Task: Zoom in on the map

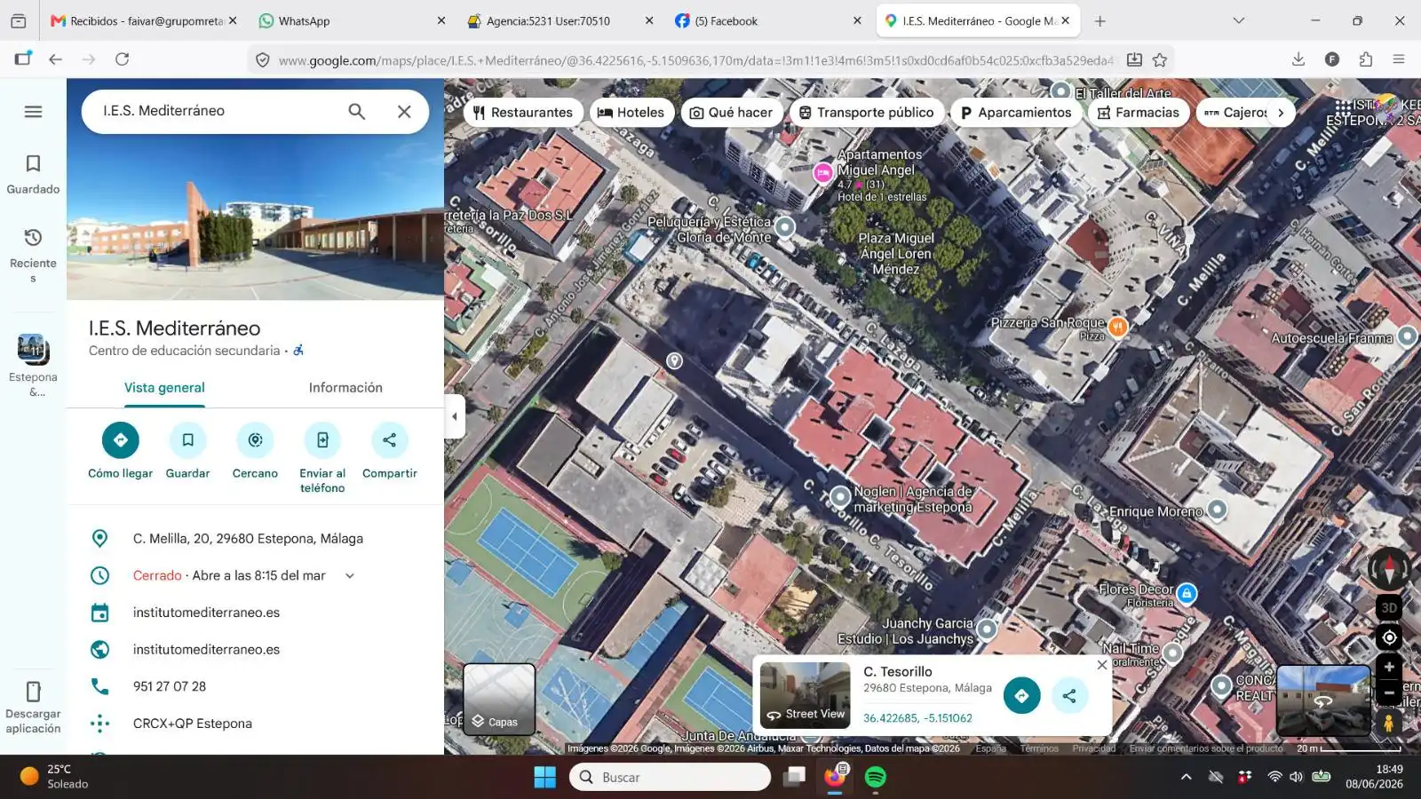Action: coord(1389,667)
